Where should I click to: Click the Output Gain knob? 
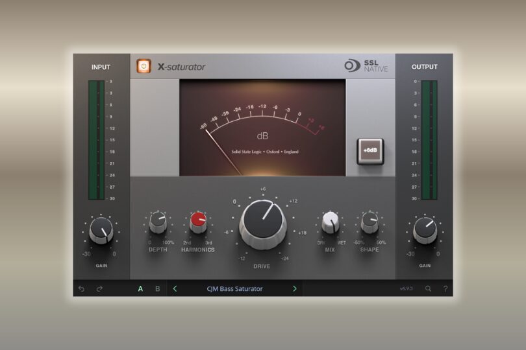coord(424,229)
